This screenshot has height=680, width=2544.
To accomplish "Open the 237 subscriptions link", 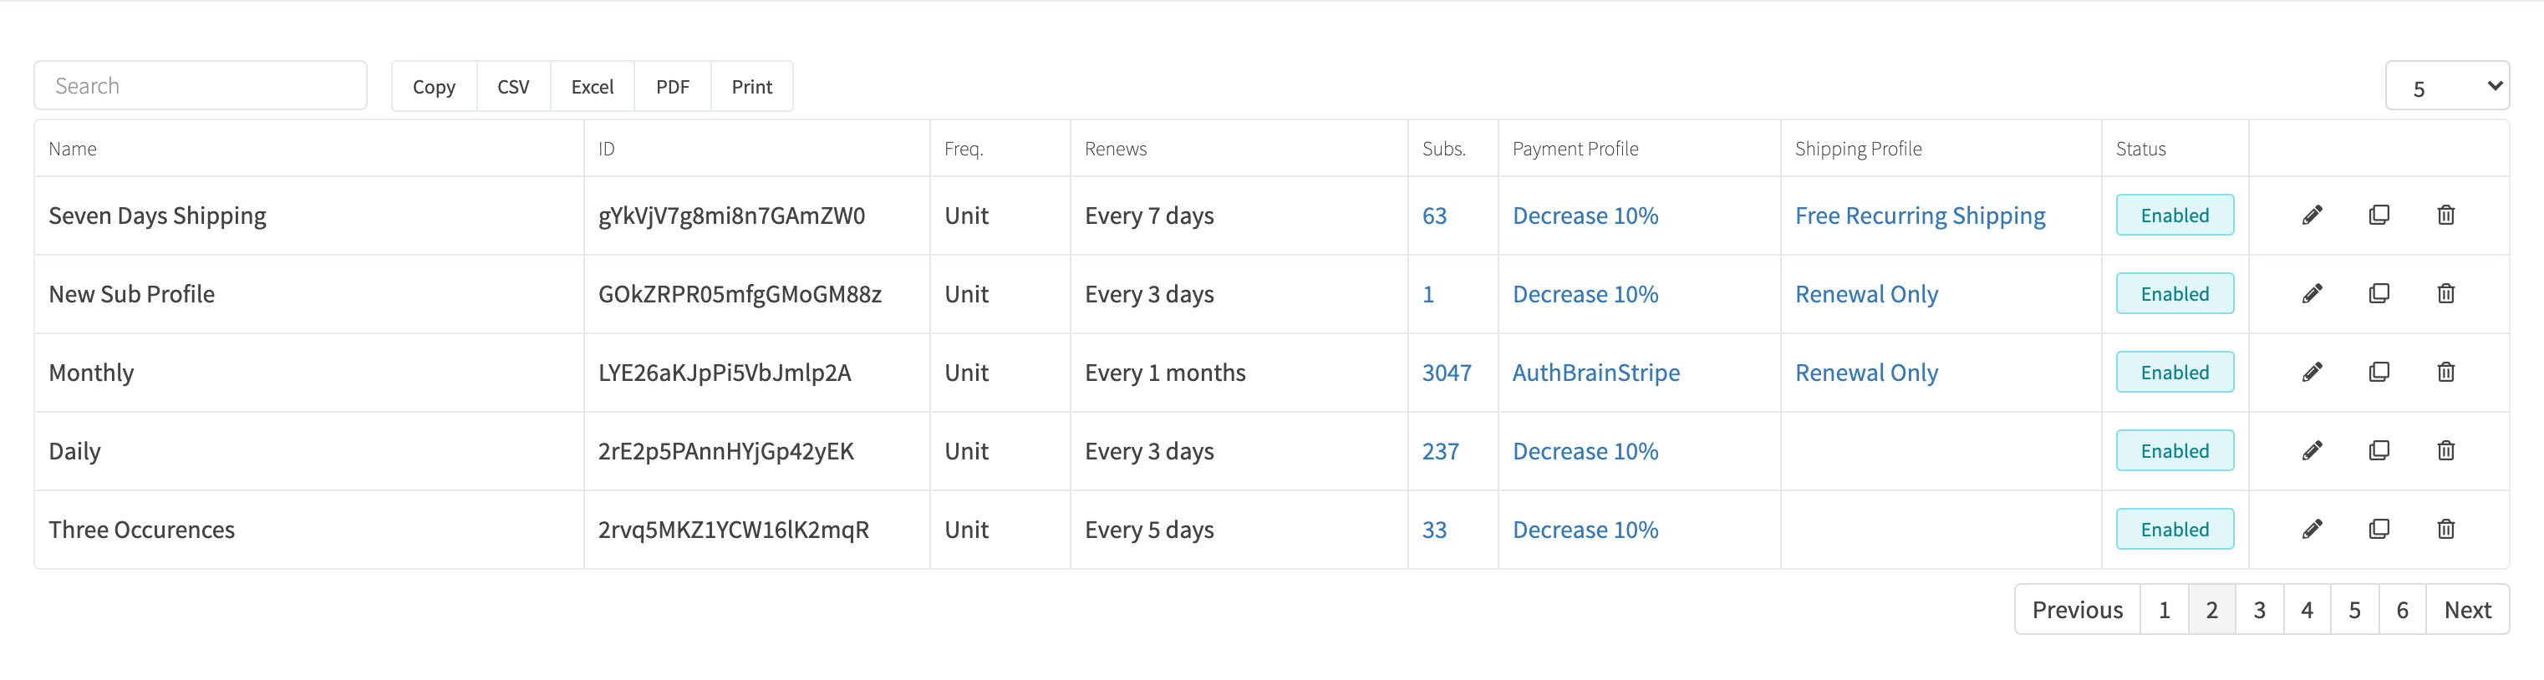I will click(1440, 451).
